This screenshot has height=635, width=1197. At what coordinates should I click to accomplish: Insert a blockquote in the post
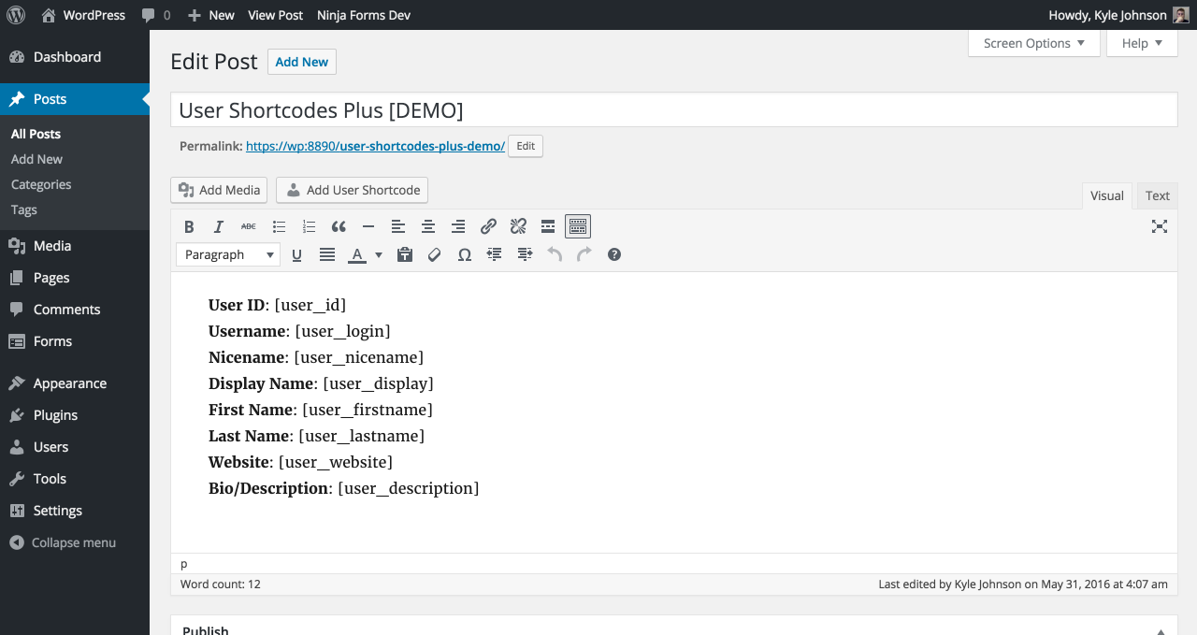pyautogui.click(x=339, y=226)
